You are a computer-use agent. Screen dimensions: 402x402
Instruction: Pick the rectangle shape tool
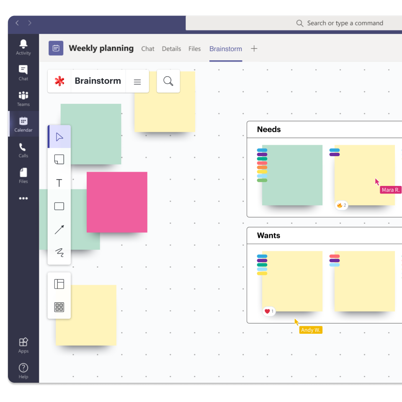pyautogui.click(x=59, y=206)
